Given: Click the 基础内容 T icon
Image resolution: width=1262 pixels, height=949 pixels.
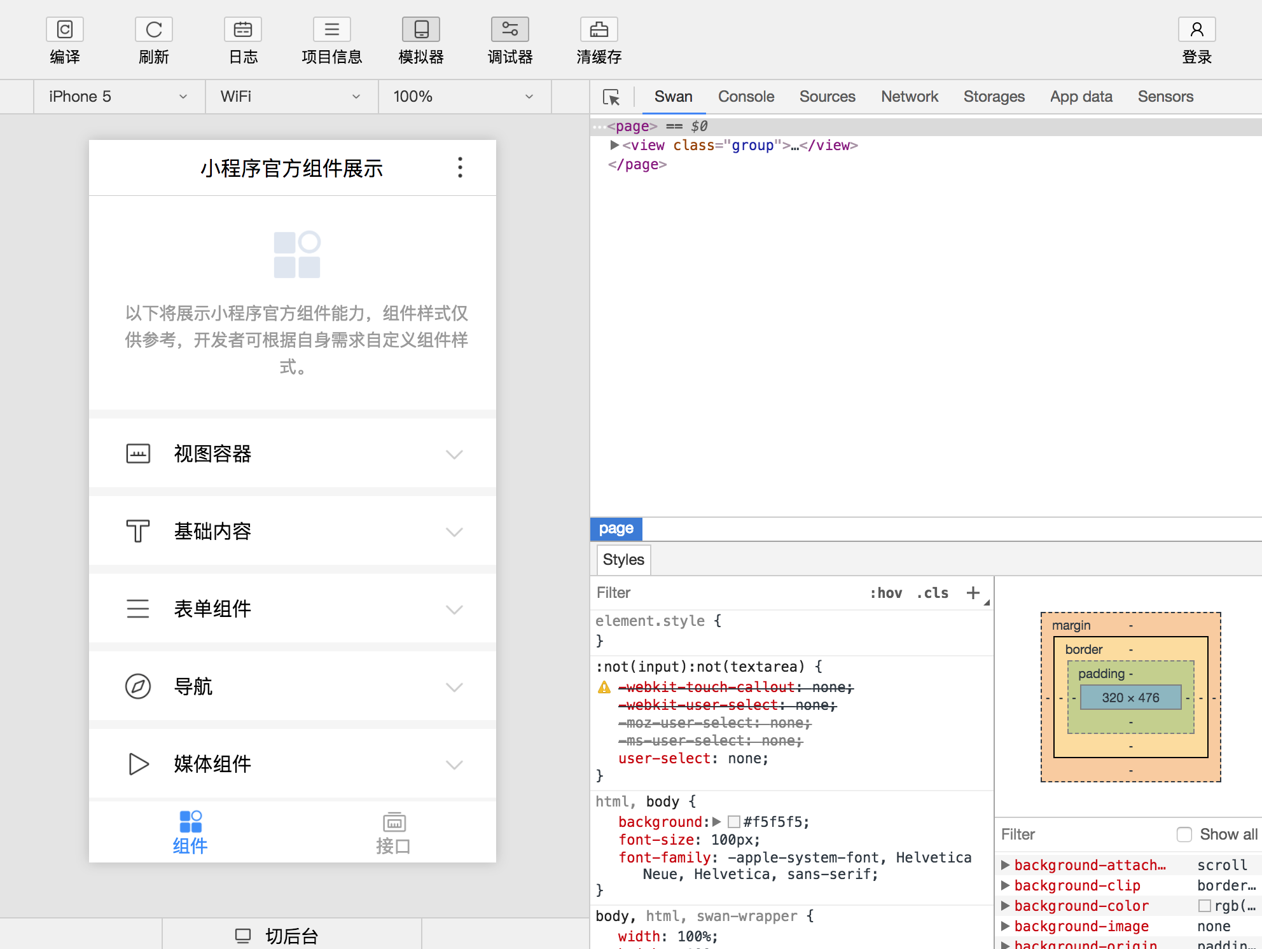Looking at the screenshot, I should (138, 531).
